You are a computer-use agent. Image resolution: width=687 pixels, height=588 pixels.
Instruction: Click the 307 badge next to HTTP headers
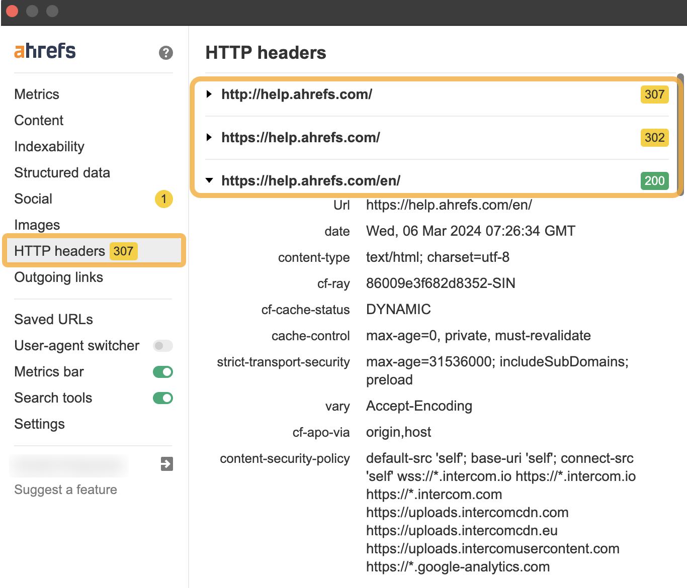(x=123, y=251)
